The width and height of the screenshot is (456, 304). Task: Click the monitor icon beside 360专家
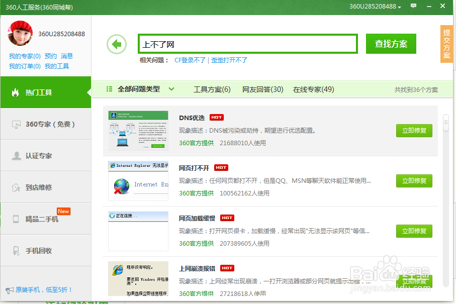pyautogui.click(x=16, y=125)
